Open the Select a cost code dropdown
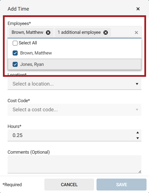The image size is (149, 193). point(74,109)
